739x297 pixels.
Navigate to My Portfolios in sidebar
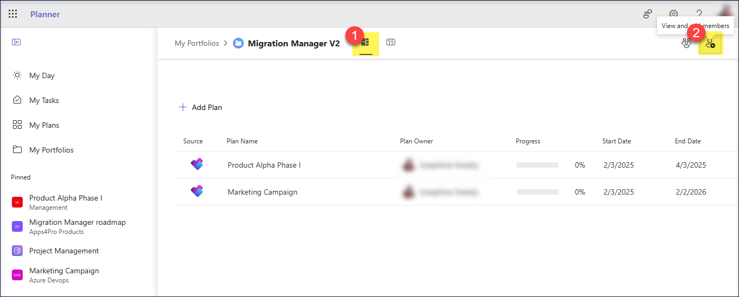click(x=51, y=150)
